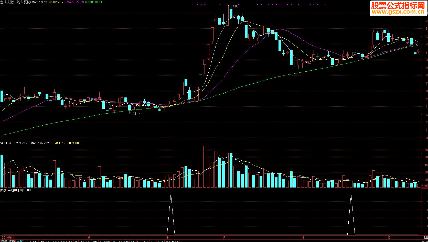
Task: Click month 5 on the time axis
Action: (x=89, y=238)
